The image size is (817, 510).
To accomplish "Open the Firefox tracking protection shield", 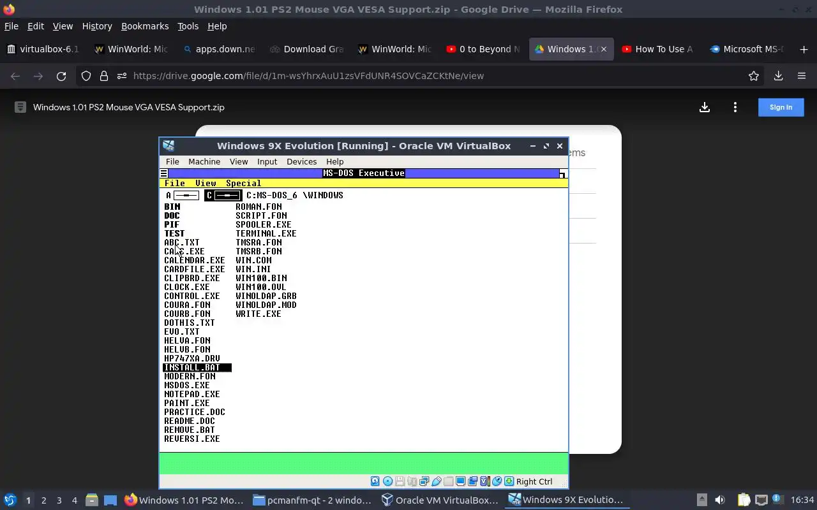I will coord(86,76).
